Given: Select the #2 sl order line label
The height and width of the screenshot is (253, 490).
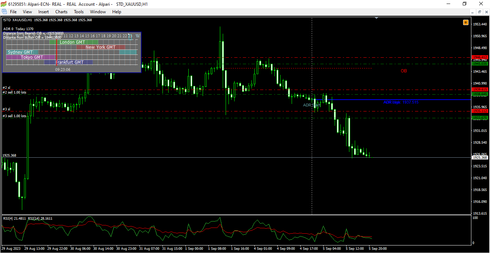Looking at the screenshot, I should [x=6, y=87].
